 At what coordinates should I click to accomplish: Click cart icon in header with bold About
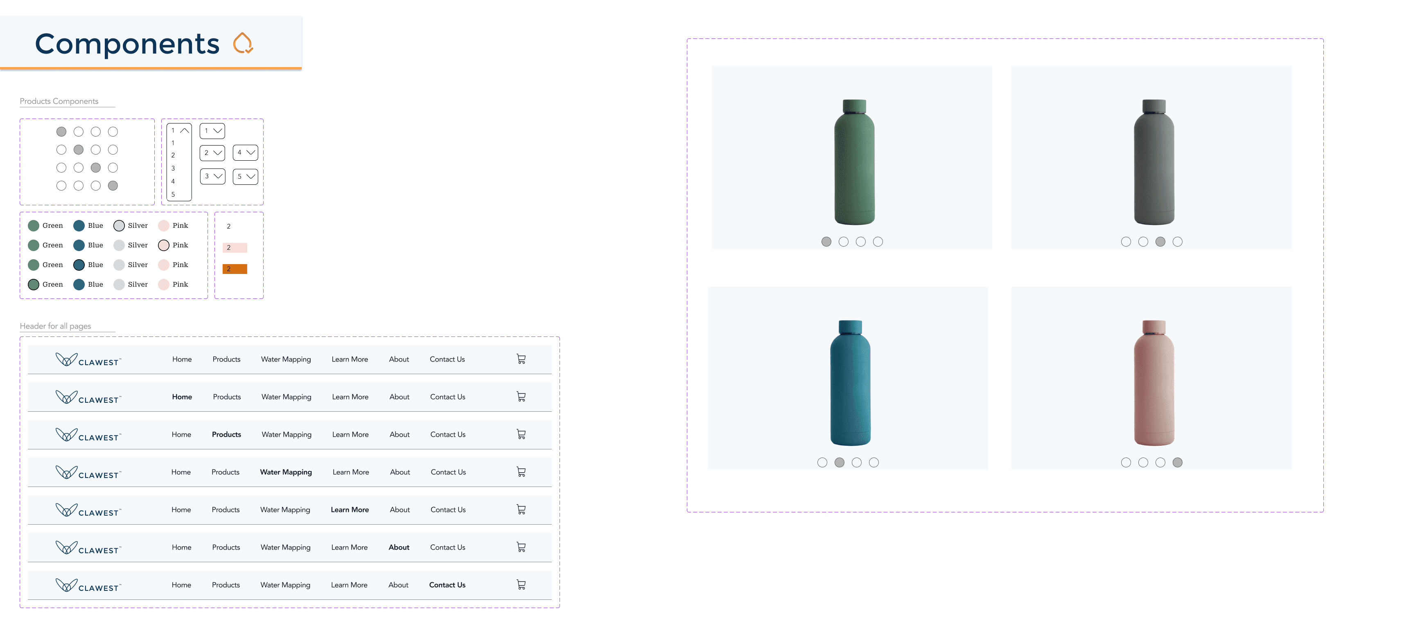pos(521,547)
